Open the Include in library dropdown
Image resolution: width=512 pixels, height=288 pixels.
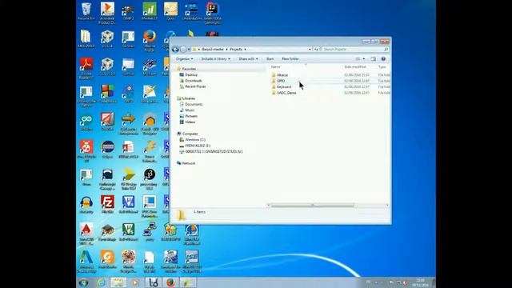(215, 58)
